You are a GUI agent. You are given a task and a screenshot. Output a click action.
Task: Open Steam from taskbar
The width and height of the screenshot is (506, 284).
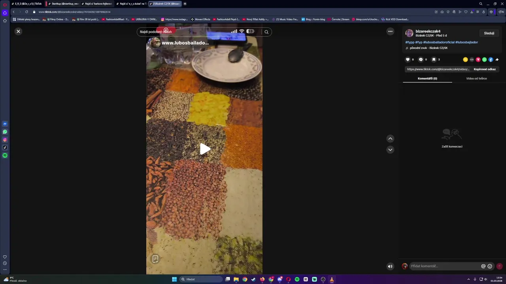[253, 279]
